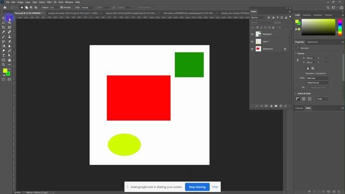Select the Hand tool
Image resolution: width=345 pixels, height=194 pixels.
pos(9,60)
